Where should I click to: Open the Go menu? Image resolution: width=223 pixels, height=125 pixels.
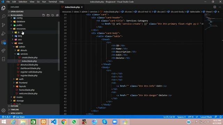[38, 2]
